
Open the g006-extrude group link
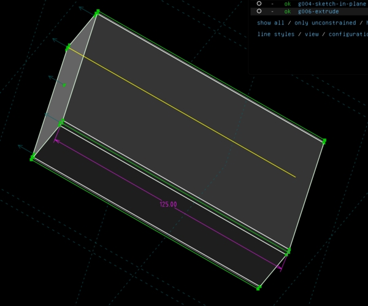[x=318, y=11]
